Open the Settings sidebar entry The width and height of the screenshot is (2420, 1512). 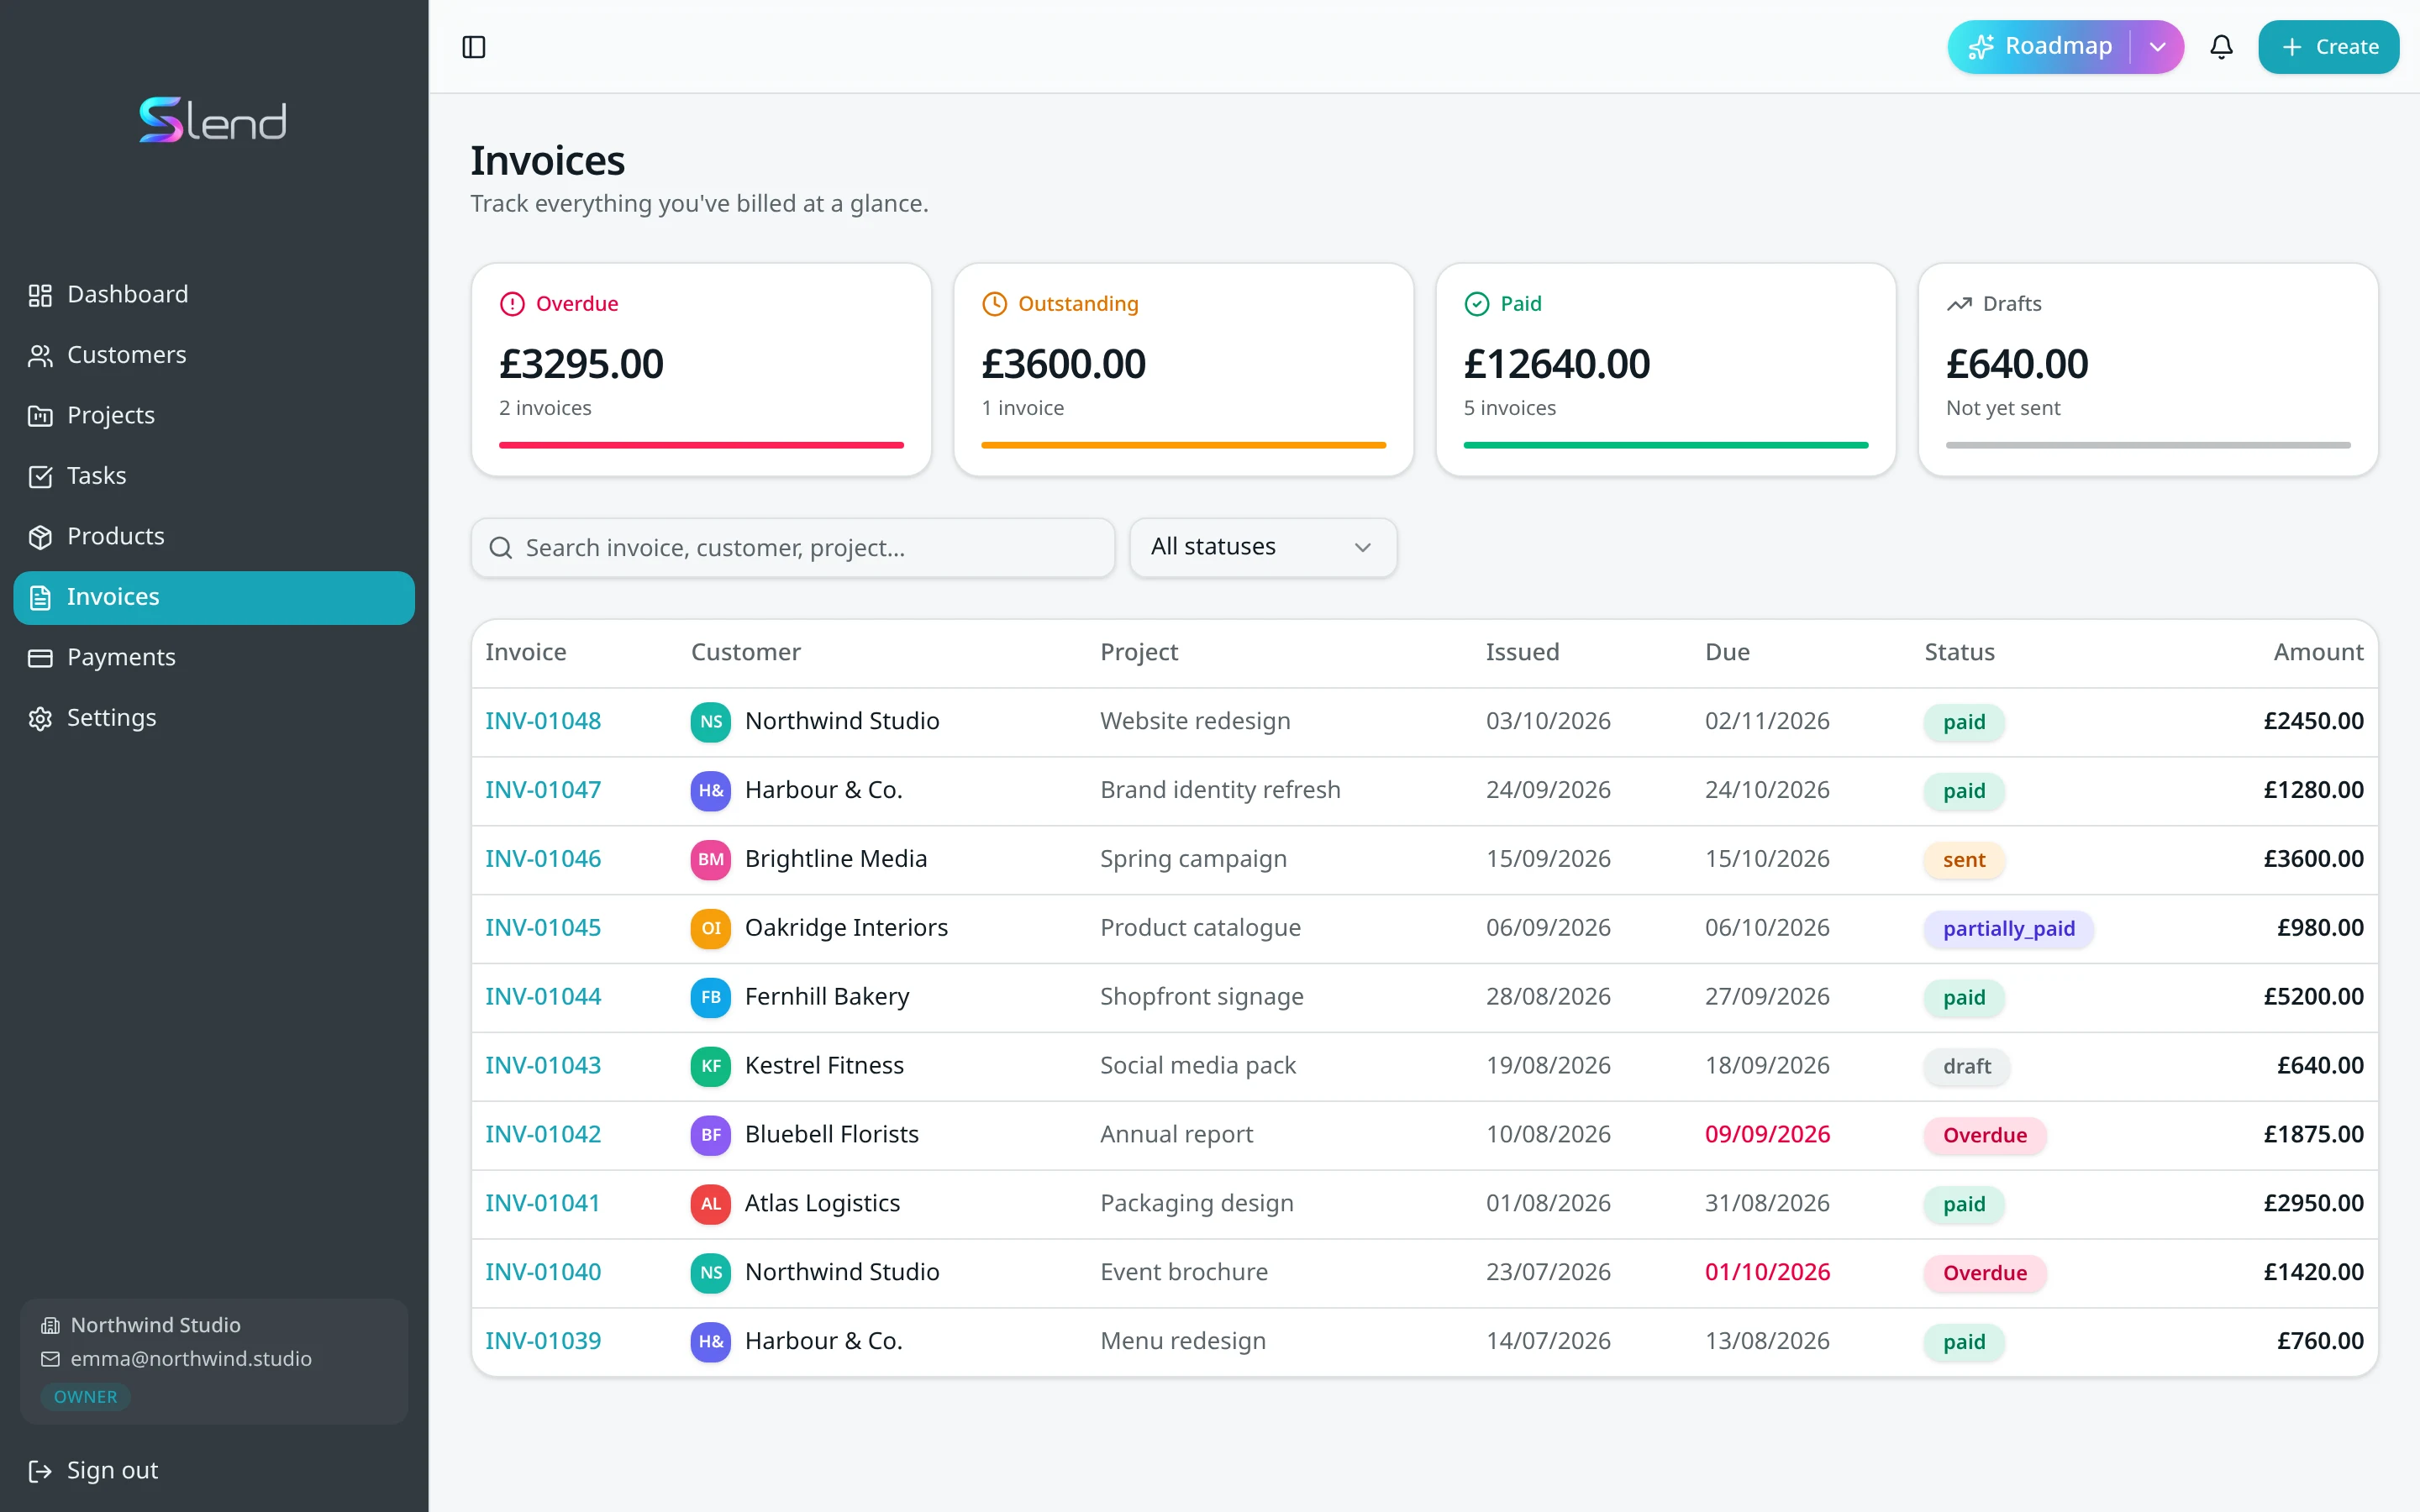click(214, 718)
